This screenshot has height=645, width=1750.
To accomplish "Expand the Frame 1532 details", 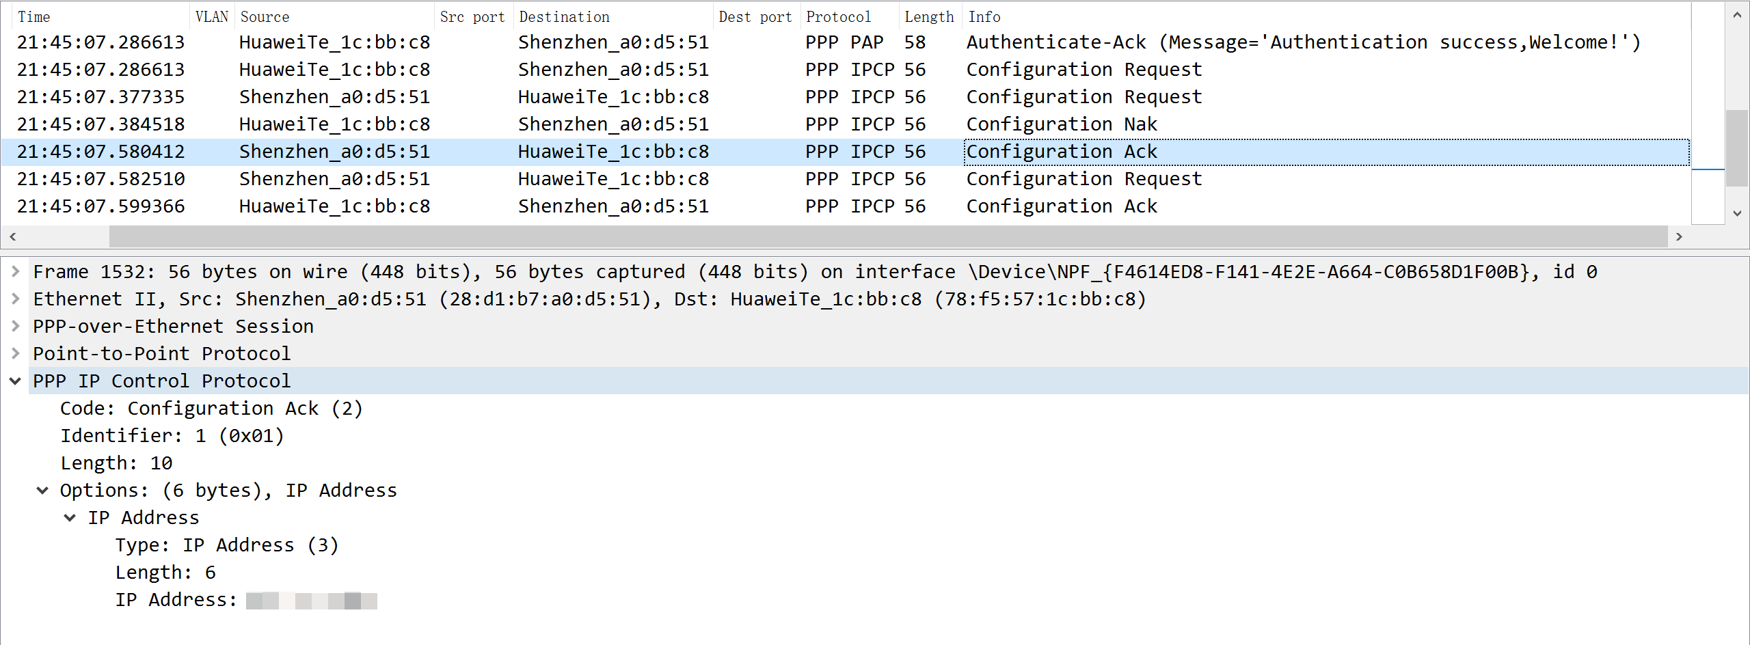I will coord(15,271).
